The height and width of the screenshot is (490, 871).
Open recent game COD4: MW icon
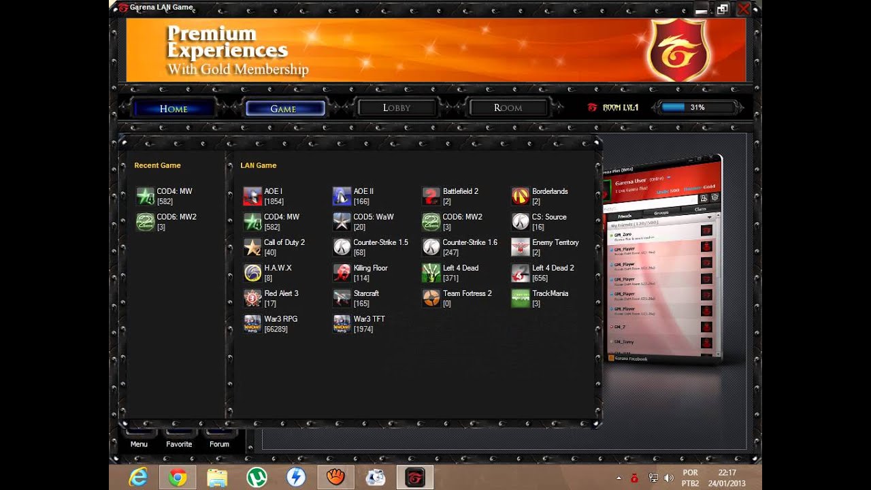(x=146, y=197)
